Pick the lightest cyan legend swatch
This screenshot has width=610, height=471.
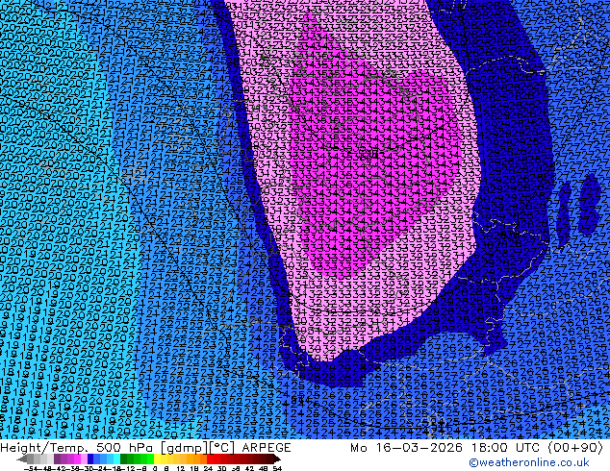116,459
